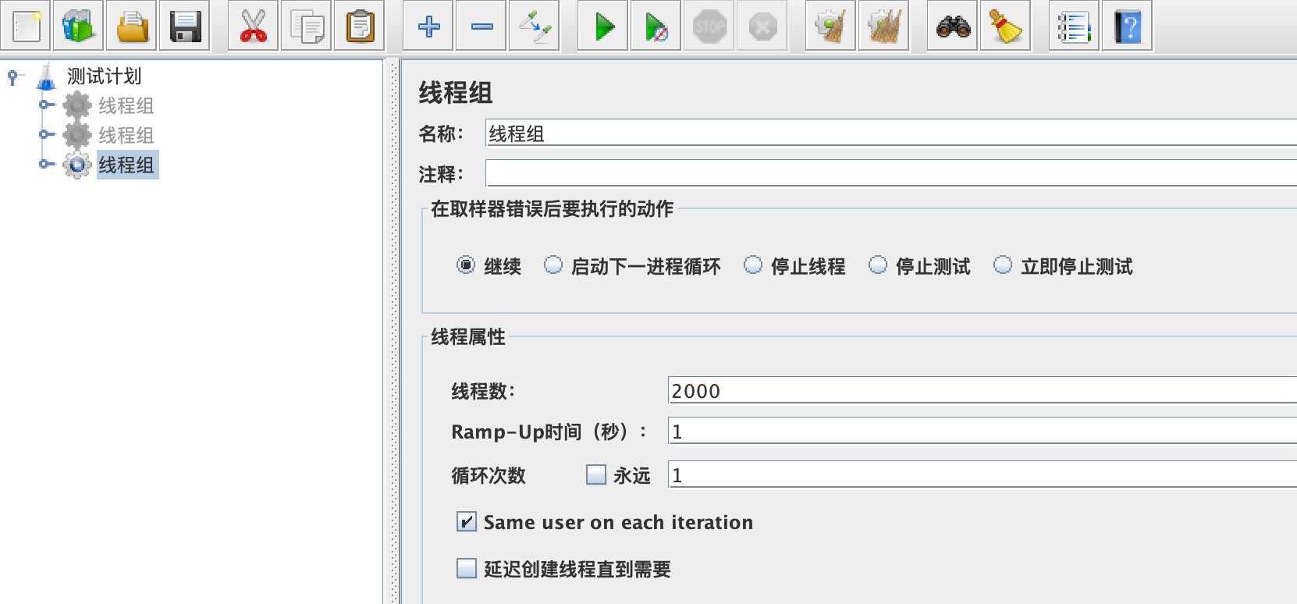Expand the second disabled 线程组 node
Viewport: 1297px width, 604px height.
46,134
